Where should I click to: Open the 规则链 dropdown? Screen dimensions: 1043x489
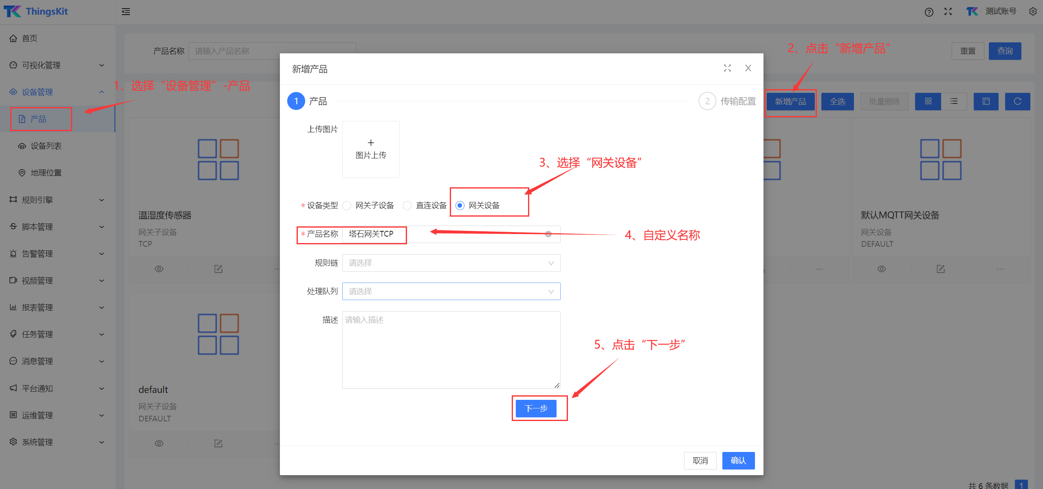pos(451,263)
